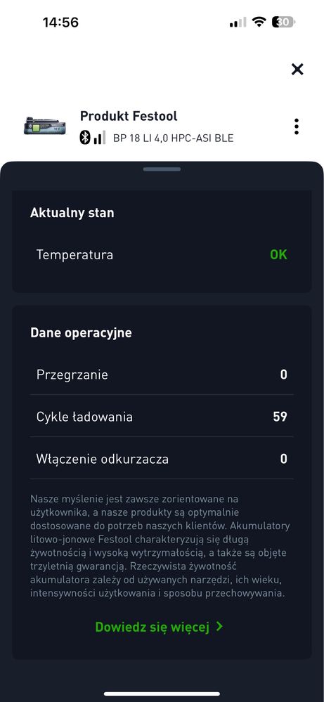Tap the sheet drag handle bar
This screenshot has height=702, width=324.
pos(162,169)
